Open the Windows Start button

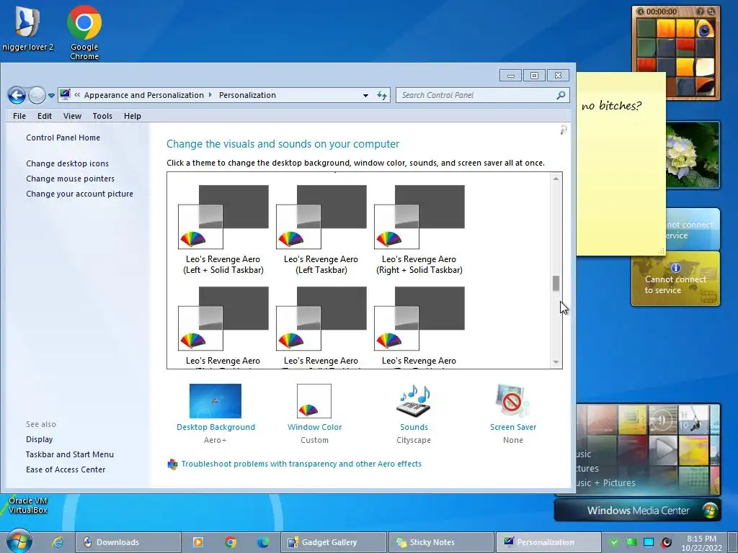19,541
